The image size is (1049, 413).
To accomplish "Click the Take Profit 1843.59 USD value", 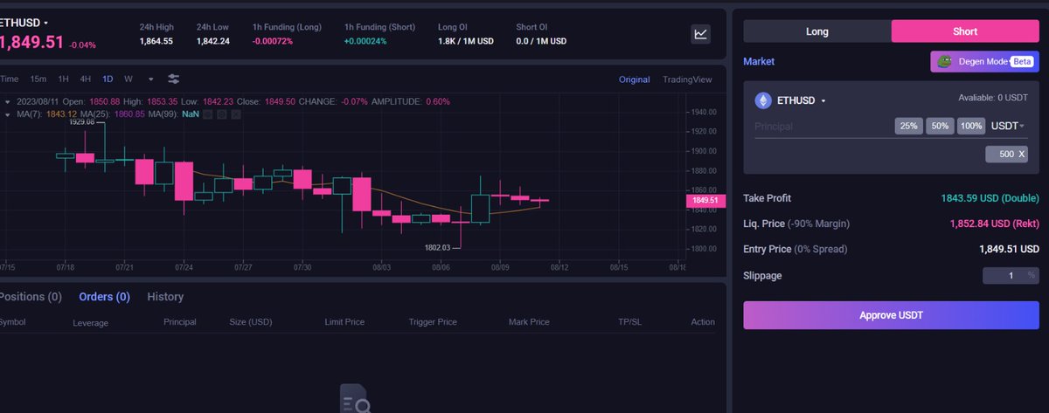I will [x=990, y=198].
